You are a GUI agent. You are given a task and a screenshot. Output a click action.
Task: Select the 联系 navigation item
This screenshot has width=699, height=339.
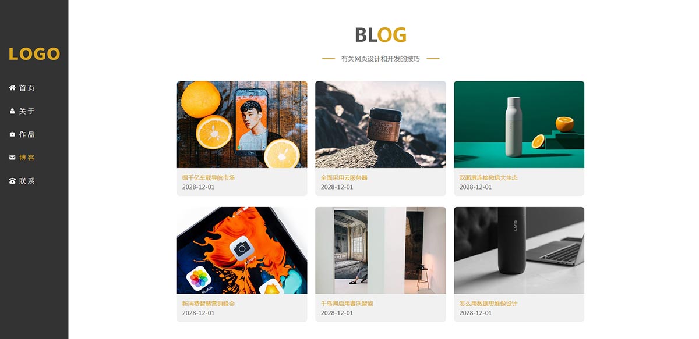(x=27, y=181)
